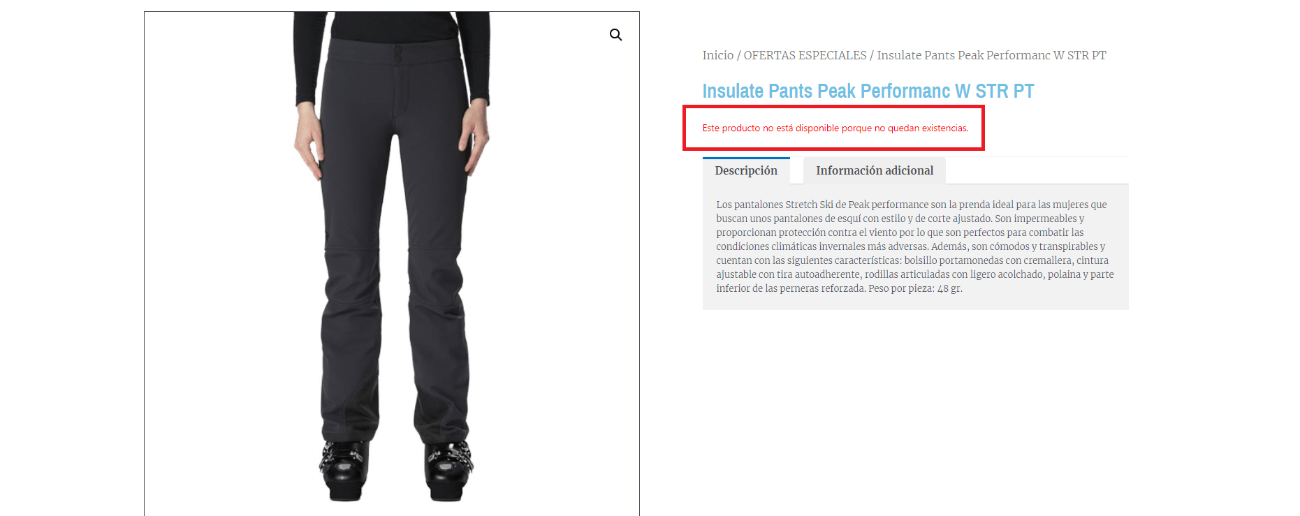The width and height of the screenshot is (1300, 516).
Task: Click the magnifying glass zoom icon
Action: click(x=615, y=35)
